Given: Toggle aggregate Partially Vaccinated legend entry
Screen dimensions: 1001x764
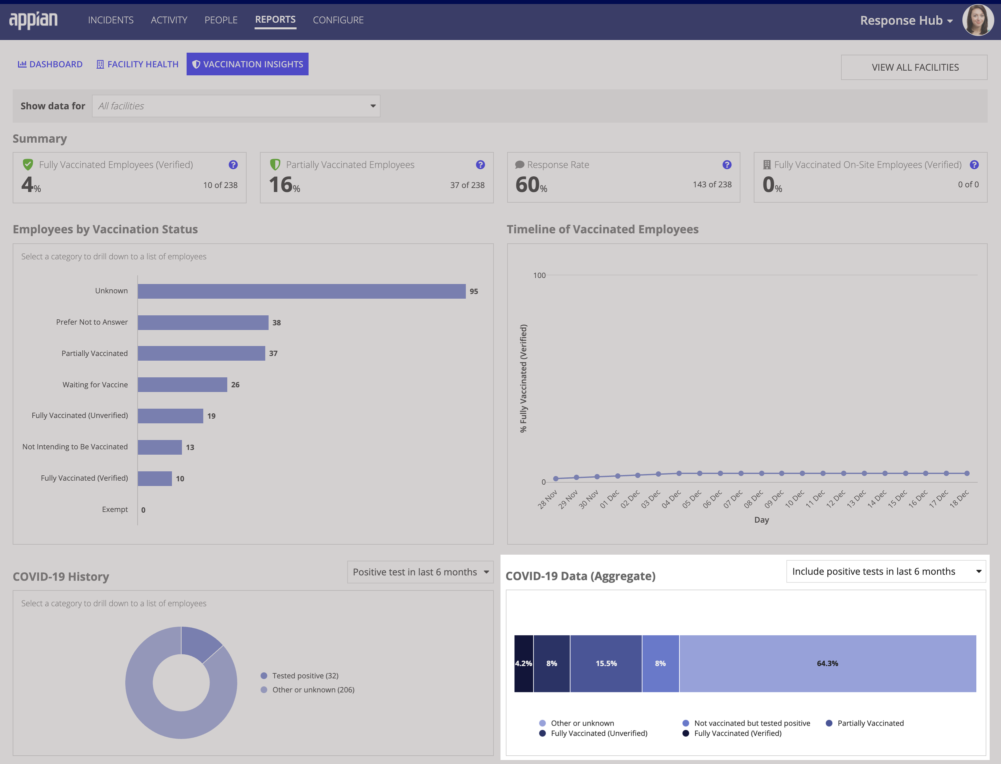Looking at the screenshot, I should (x=865, y=723).
